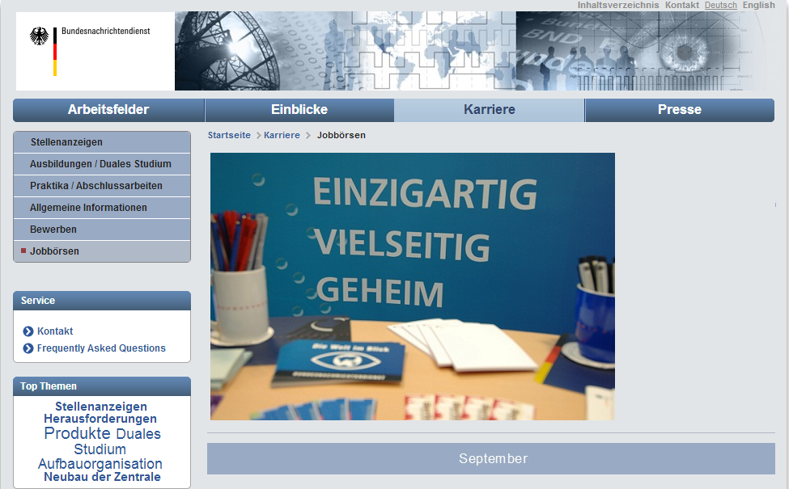789x489 pixels.
Task: Select the Karriere main tab
Action: pyautogui.click(x=489, y=110)
